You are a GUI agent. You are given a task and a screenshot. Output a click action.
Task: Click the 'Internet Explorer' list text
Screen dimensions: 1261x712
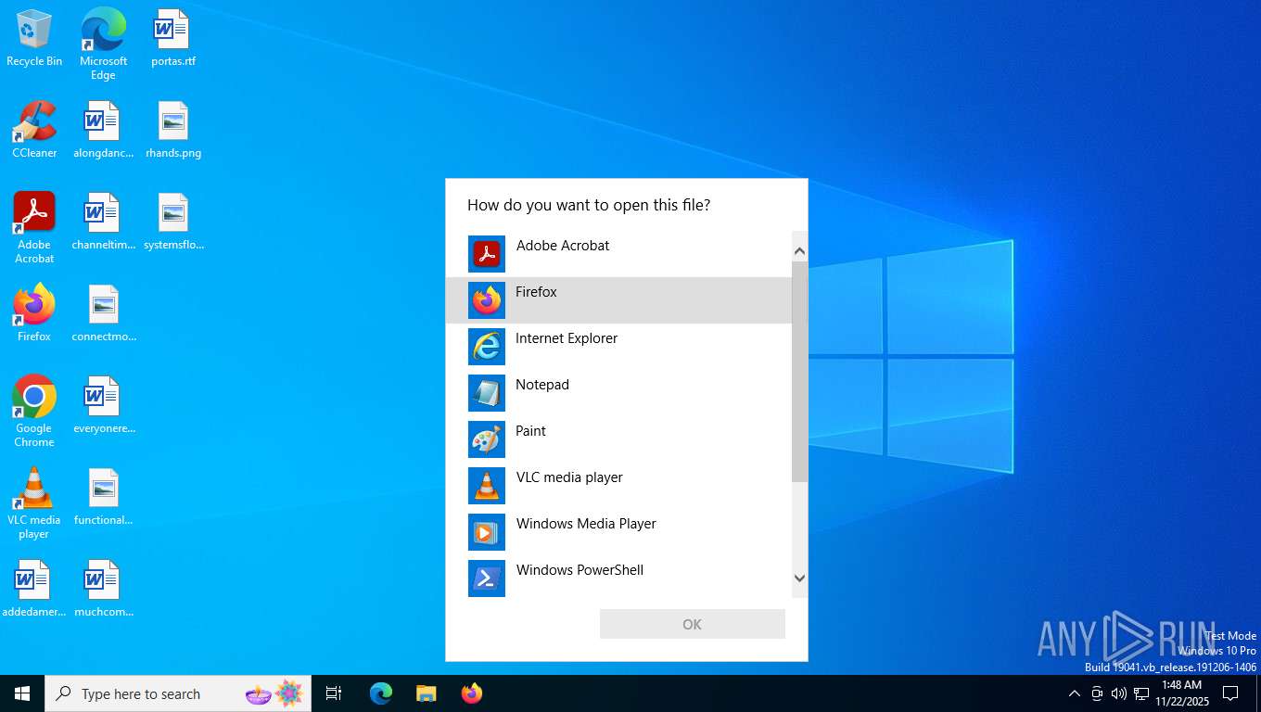[x=567, y=338]
